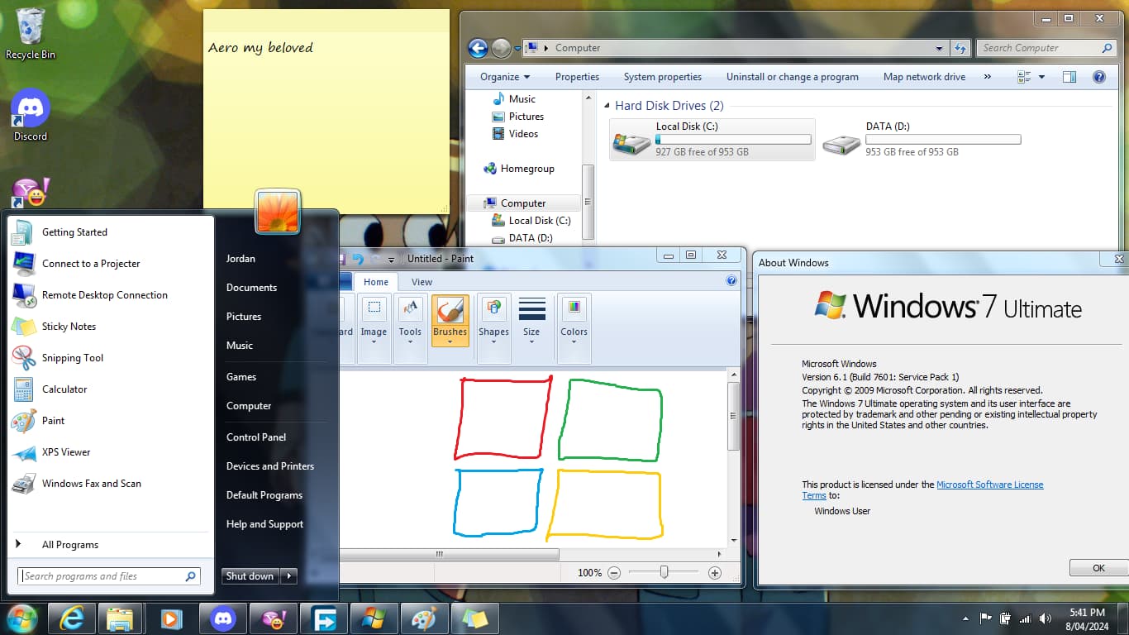Select Homegroup in Explorer navigation pane
Image resolution: width=1129 pixels, height=635 pixels.
coord(527,169)
